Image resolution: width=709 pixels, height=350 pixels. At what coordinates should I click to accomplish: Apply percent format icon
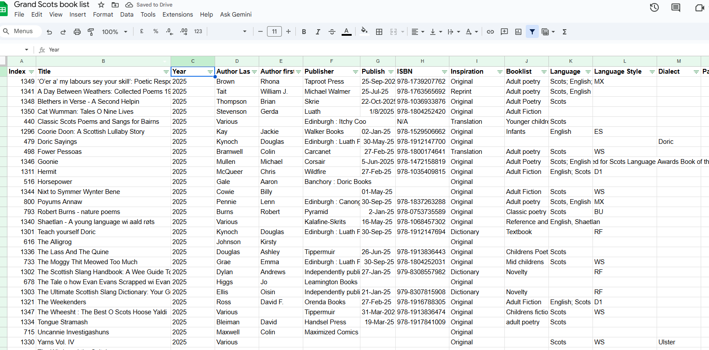point(156,31)
